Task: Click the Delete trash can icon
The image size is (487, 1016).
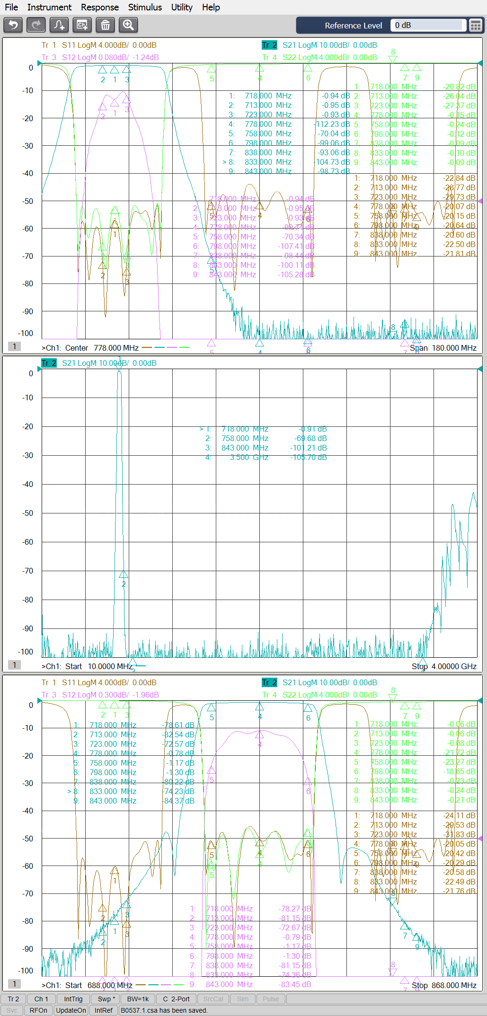Action: (x=105, y=25)
